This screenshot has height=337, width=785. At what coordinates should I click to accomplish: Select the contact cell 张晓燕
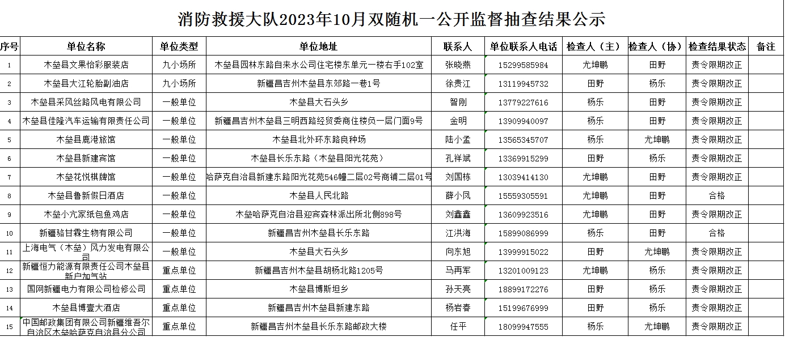click(x=458, y=65)
